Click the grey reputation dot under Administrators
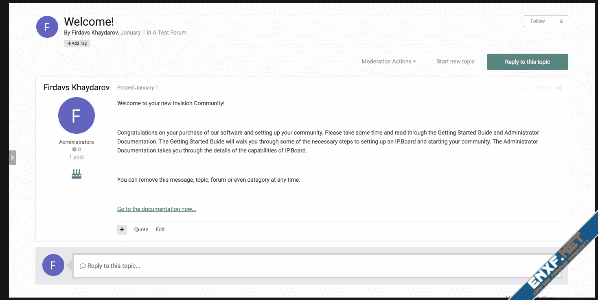The width and height of the screenshot is (598, 300). click(x=74, y=150)
